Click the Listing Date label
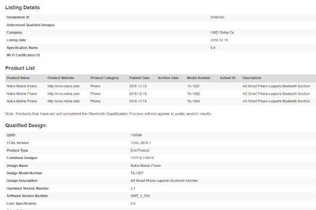The height and width of the screenshot is (210, 316). pyautogui.click(x=16, y=40)
